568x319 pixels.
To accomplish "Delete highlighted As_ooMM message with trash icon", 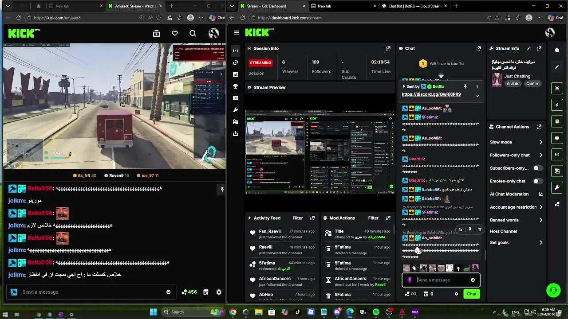I will point(480,230).
